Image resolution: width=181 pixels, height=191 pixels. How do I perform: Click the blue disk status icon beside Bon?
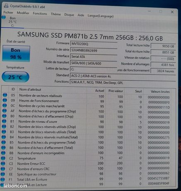click(4, 17)
